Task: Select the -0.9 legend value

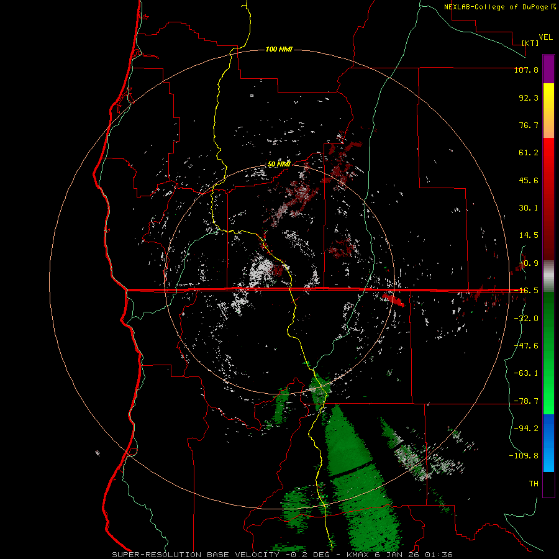Action: coord(529,263)
